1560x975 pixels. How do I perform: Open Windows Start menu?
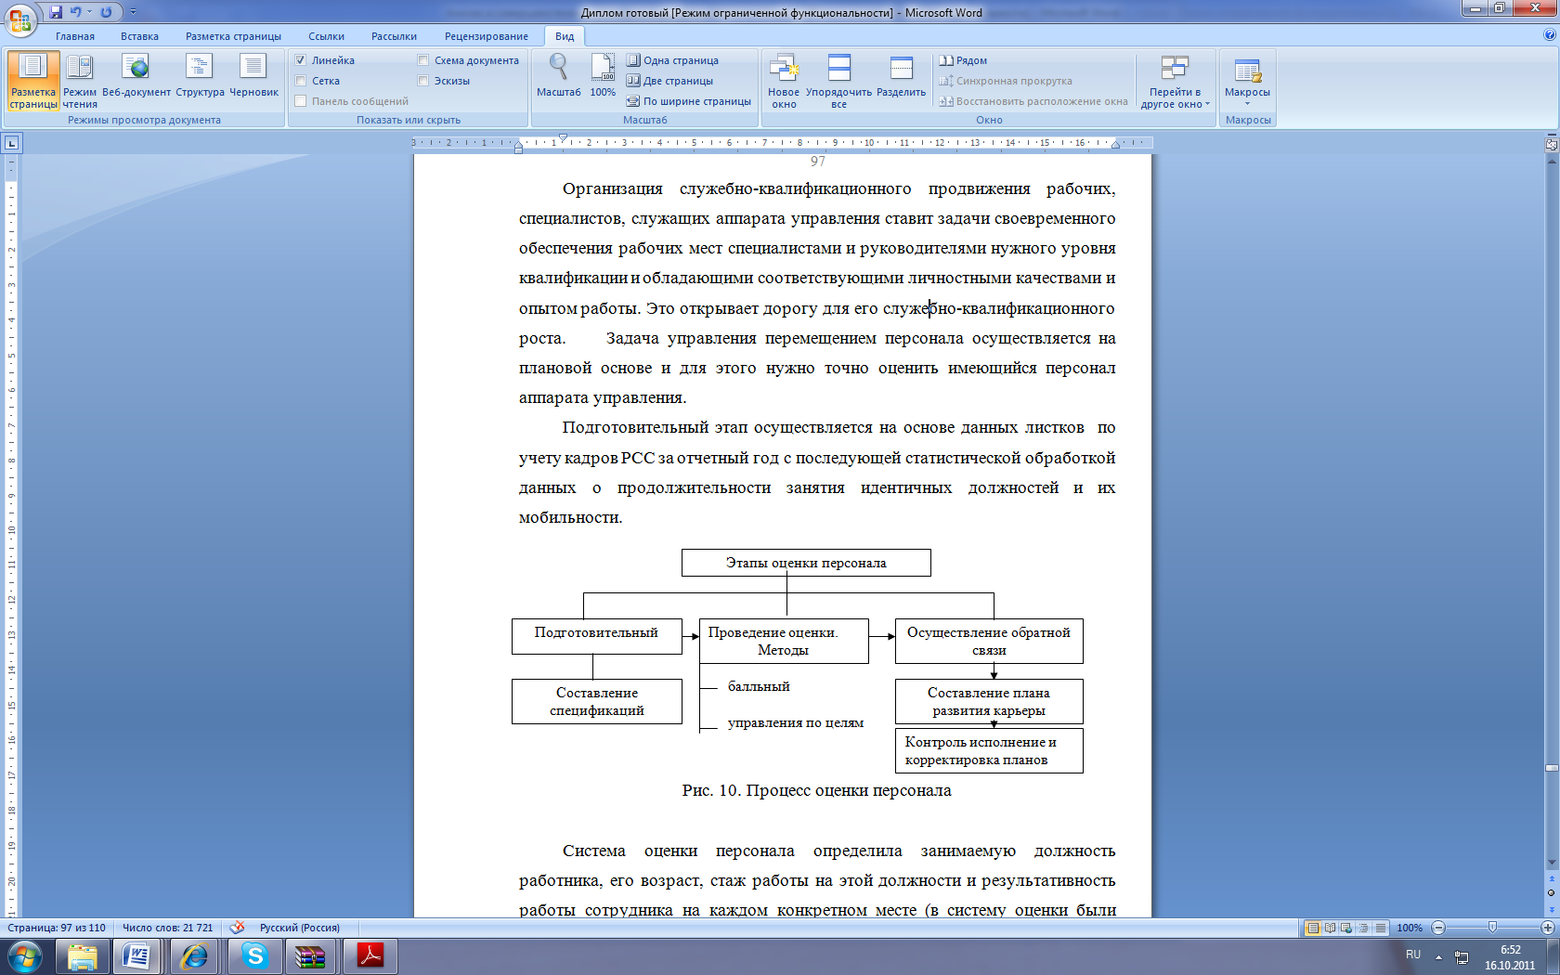(x=24, y=956)
